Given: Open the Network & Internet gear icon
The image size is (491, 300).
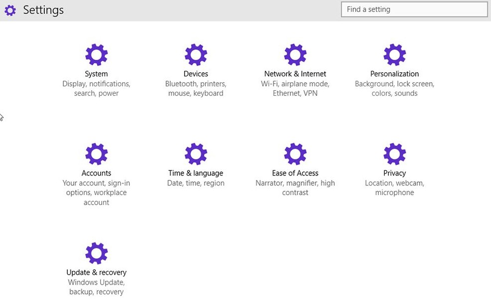Looking at the screenshot, I should 295,55.
